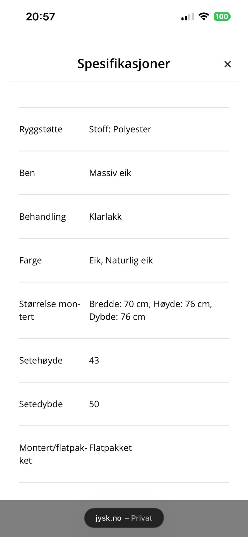This screenshot has height=537, width=248.
Task: Tap the Stoff: Polyester value
Action: pyautogui.click(x=120, y=129)
